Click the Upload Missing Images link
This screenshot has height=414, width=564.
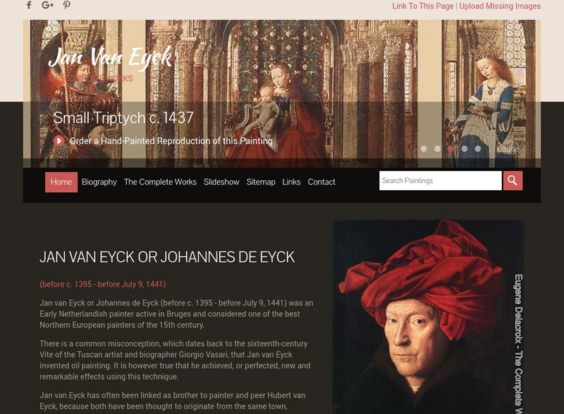[x=500, y=6]
